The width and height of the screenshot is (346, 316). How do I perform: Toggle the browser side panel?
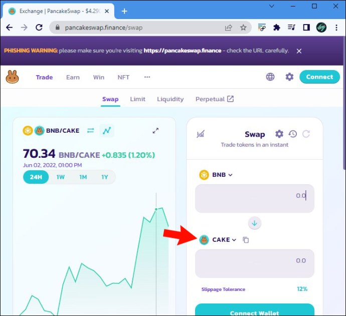[306, 28]
